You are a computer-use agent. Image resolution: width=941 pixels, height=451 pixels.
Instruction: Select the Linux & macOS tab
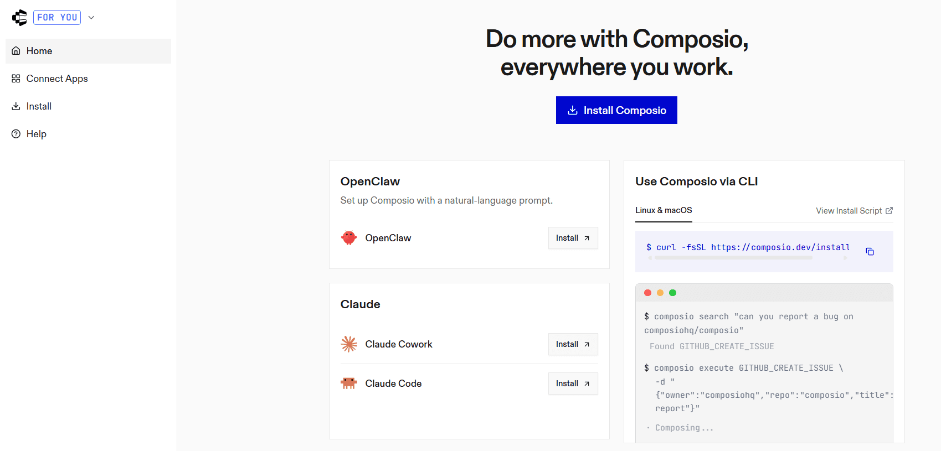[x=664, y=210]
